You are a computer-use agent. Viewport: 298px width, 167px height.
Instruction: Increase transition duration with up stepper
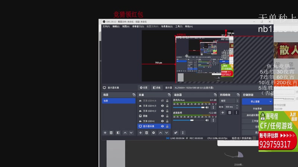click(x=237, y=106)
